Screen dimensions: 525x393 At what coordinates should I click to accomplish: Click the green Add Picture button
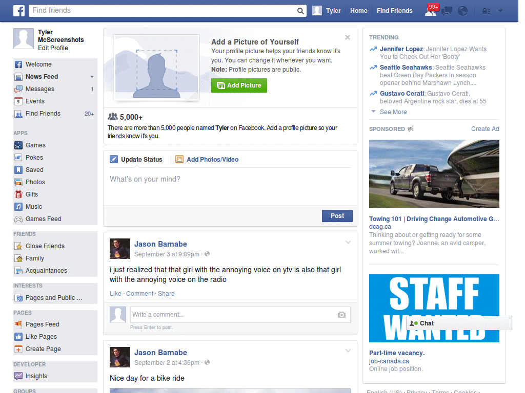point(239,85)
